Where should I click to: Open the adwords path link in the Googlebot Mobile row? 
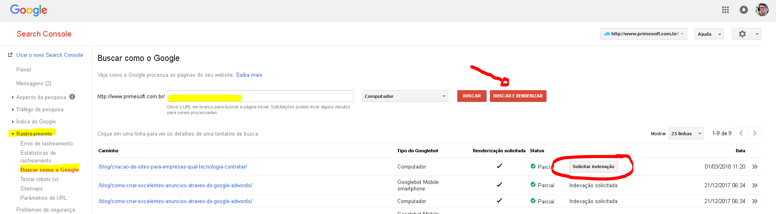[175, 186]
